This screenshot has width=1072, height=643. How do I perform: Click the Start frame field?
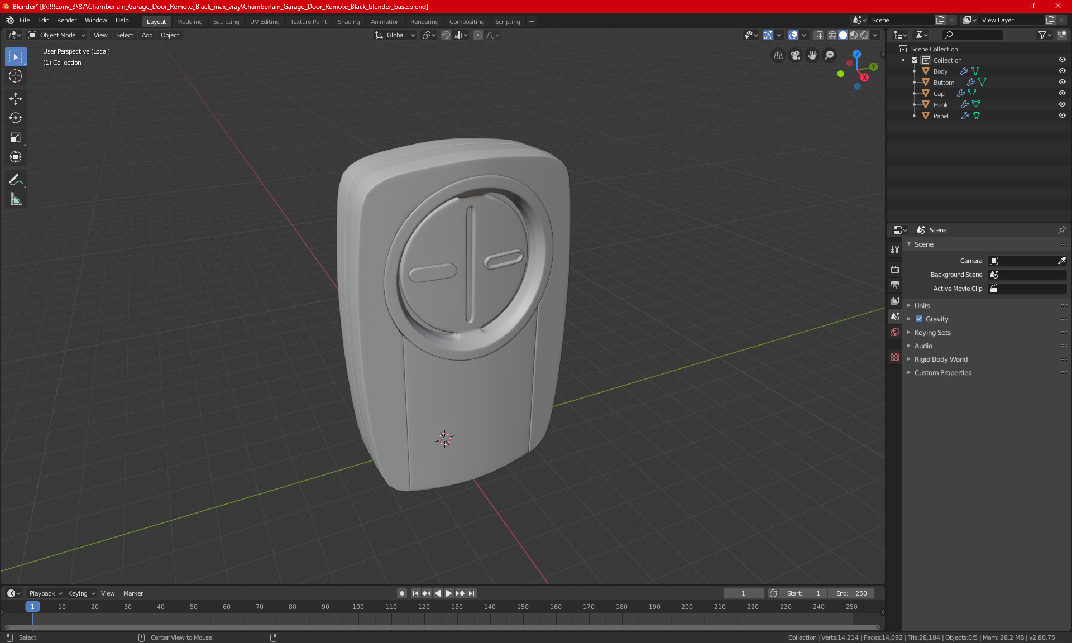803,593
